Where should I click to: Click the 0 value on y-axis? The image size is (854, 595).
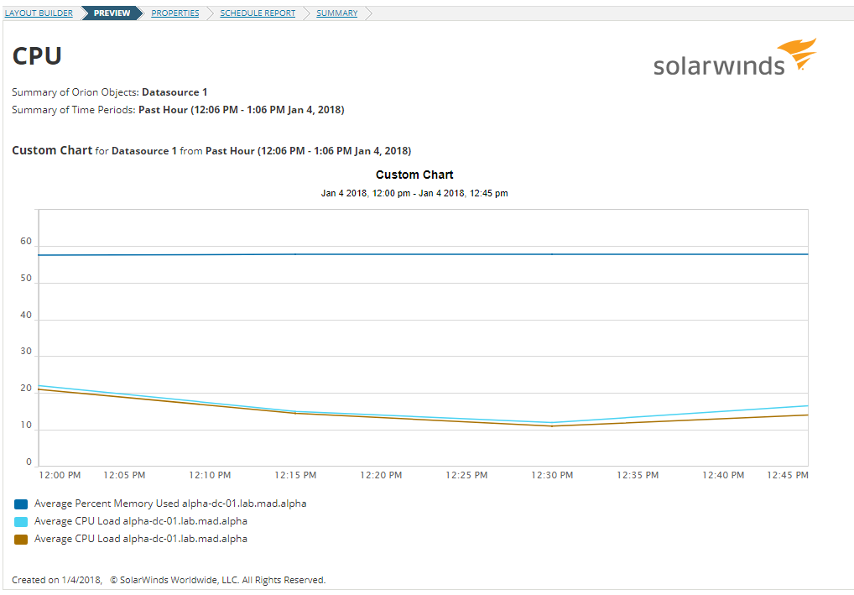click(x=29, y=462)
